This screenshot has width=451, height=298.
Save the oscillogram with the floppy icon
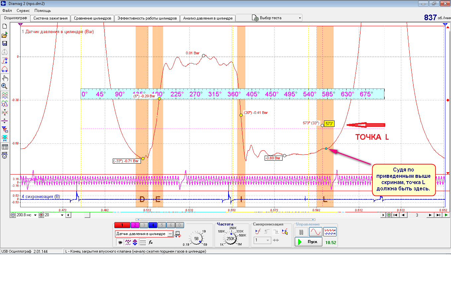(5, 43)
